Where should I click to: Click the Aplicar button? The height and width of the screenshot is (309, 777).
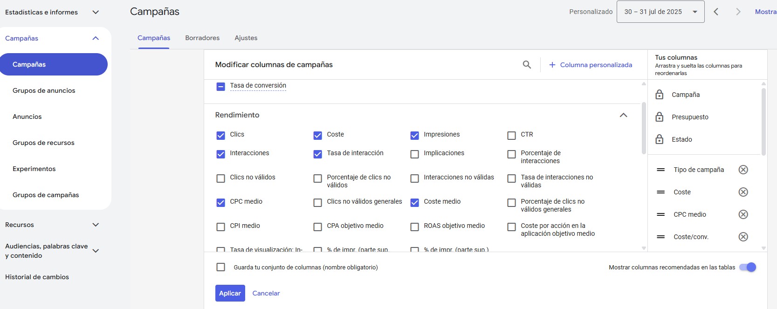[x=230, y=293]
